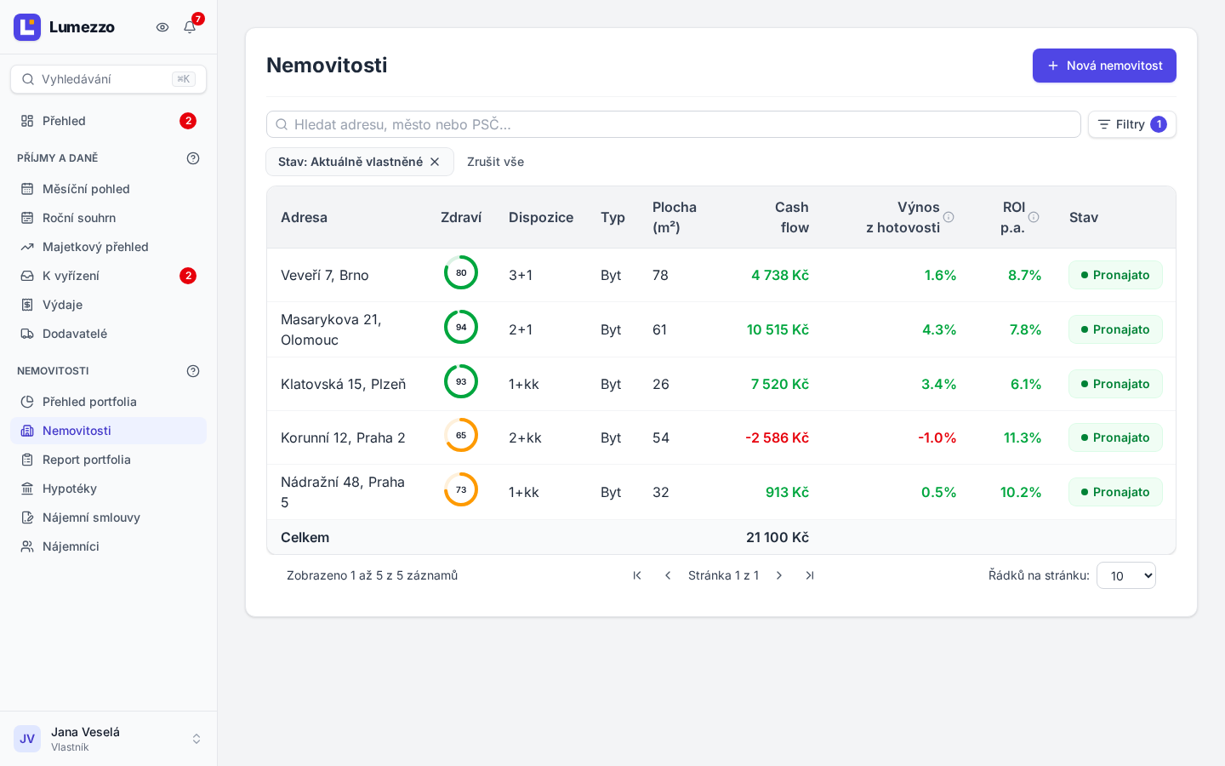
Task: Open the Filtry filter panel
Action: 1132,124
